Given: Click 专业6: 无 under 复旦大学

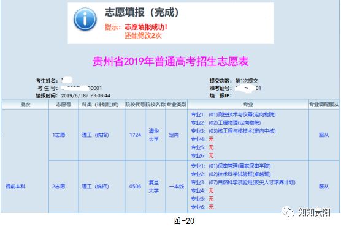Looking at the screenshot, I should (x=202, y=207).
